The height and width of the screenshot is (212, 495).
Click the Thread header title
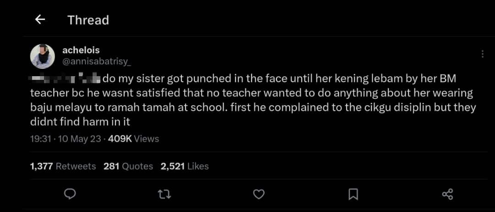(x=88, y=20)
